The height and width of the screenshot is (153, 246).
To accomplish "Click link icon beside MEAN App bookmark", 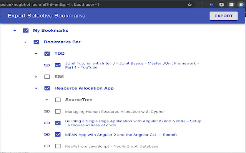I will [x=47, y=135].
